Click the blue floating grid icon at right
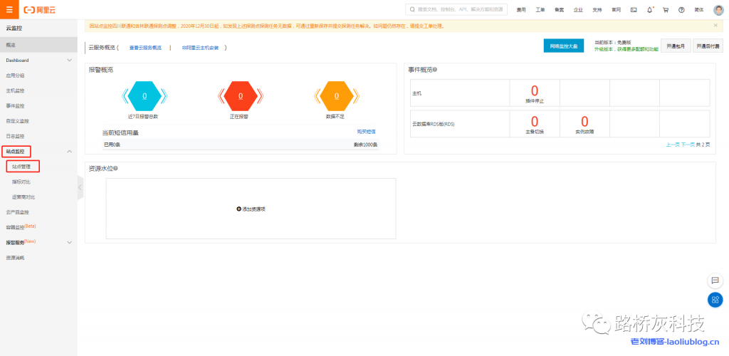This screenshot has height=356, width=729. [715, 300]
